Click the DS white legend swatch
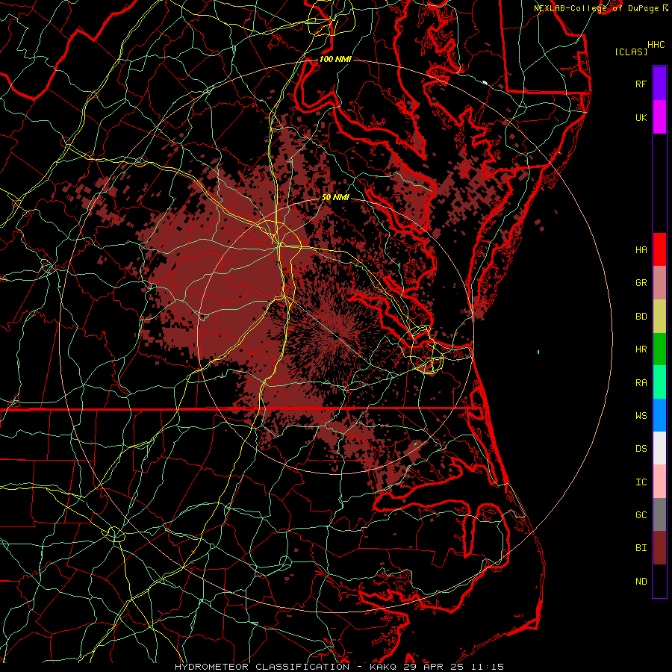 pos(659,448)
